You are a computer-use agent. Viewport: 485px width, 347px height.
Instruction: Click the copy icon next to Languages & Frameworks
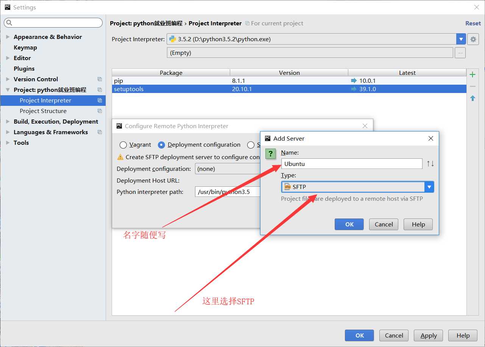pos(100,132)
